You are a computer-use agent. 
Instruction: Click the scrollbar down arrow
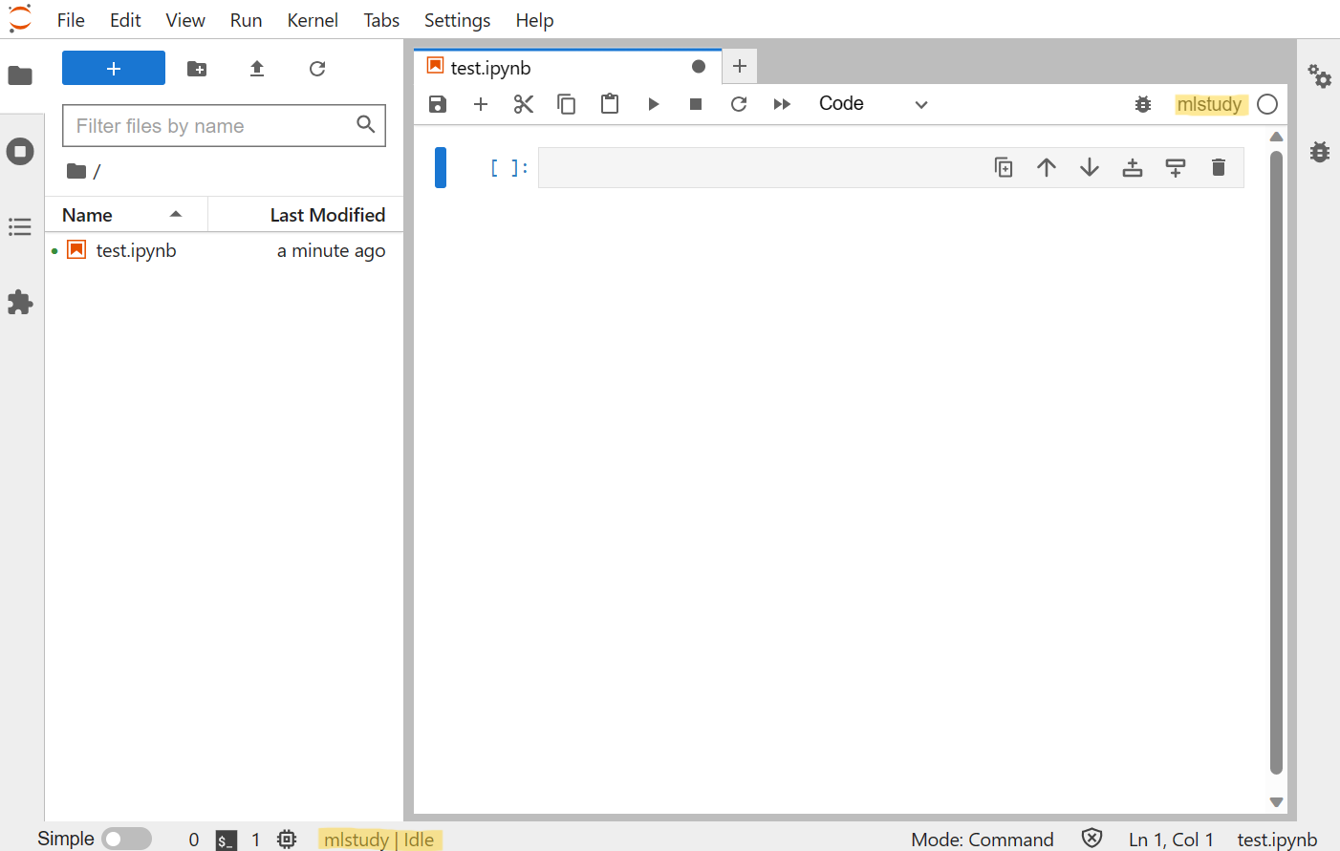[x=1276, y=802]
